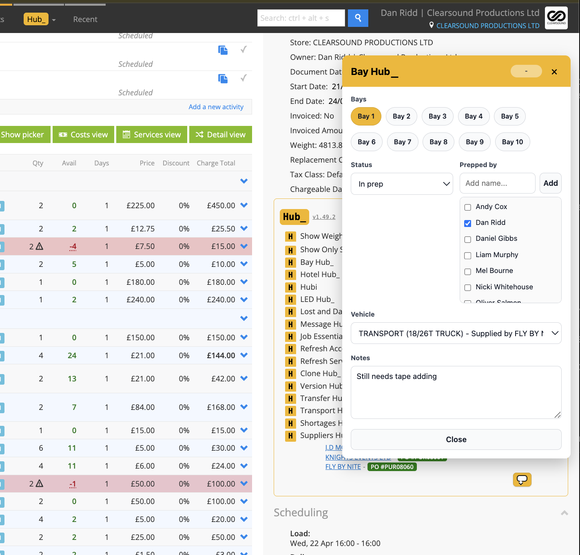Screen dimensions: 580x555
Task: Expand the £240.00 row chevron
Action: tap(244, 300)
